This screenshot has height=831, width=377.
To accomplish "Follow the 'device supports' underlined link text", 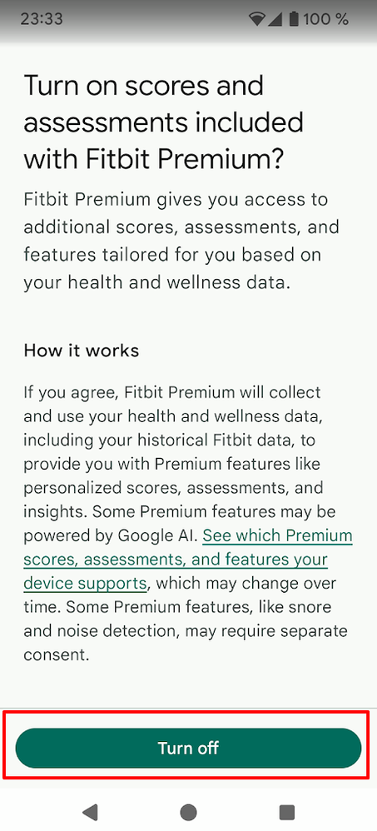I will point(85,584).
